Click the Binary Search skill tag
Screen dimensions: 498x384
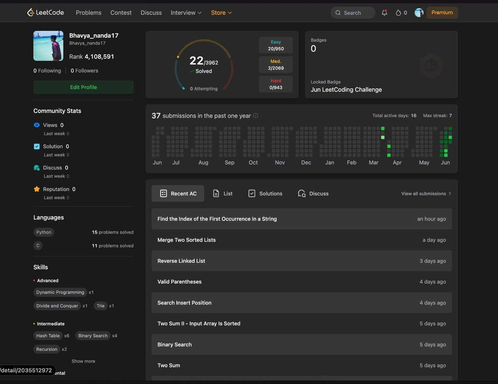pos(93,336)
